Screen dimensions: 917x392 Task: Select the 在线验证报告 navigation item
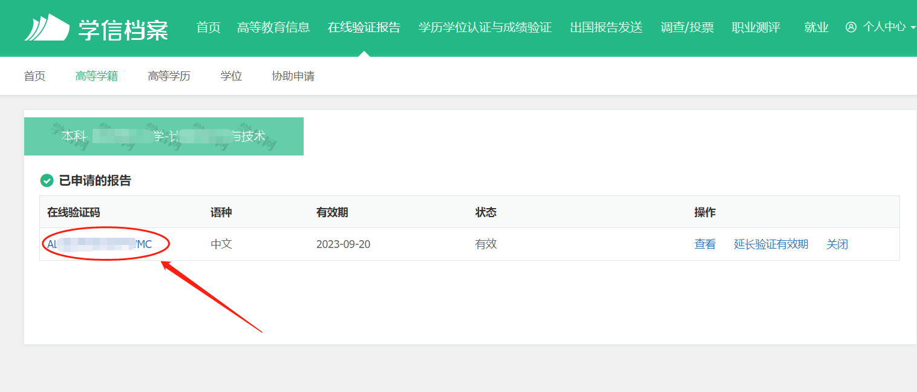(x=364, y=27)
